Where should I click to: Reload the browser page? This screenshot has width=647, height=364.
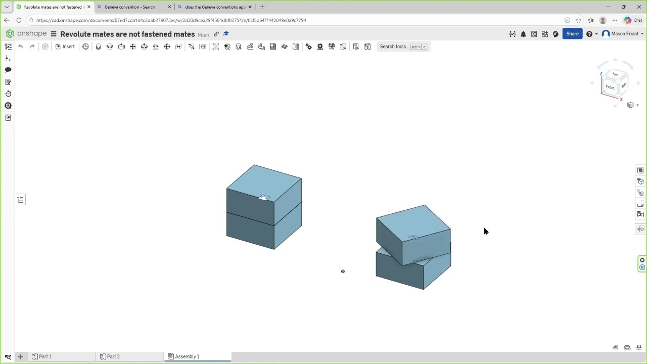coord(19,20)
